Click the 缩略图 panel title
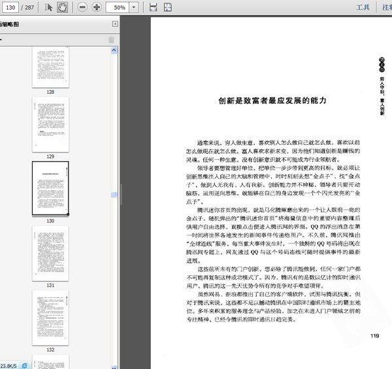392x369 pixels. coord(10,24)
